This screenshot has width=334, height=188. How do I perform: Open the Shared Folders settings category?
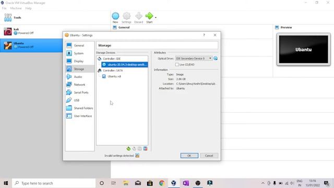tap(80, 108)
